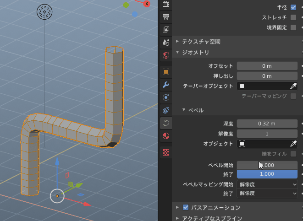The image size is (303, 221).
Task: Expand the パスアニメーション panel
Action: [177, 207]
